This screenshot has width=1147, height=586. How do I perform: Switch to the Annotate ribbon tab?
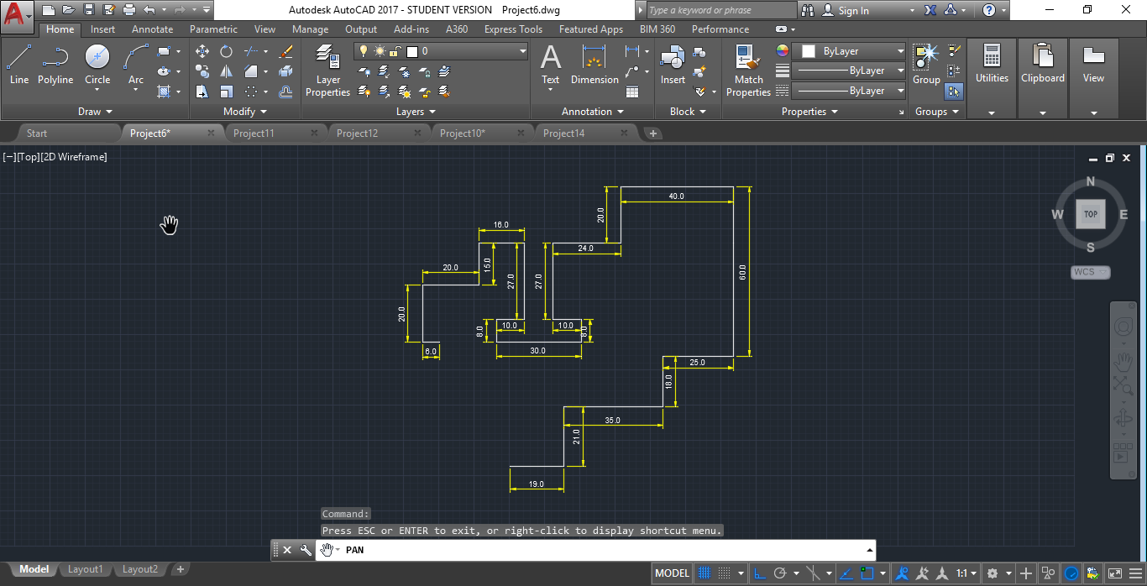pos(152,29)
